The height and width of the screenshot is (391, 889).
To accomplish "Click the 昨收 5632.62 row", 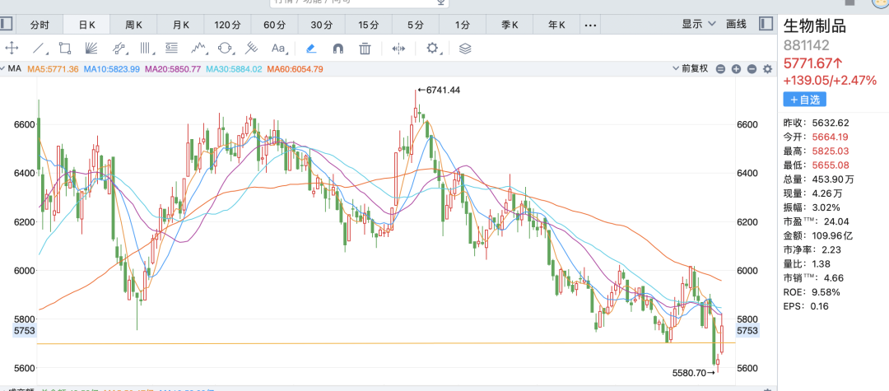I will pos(816,123).
